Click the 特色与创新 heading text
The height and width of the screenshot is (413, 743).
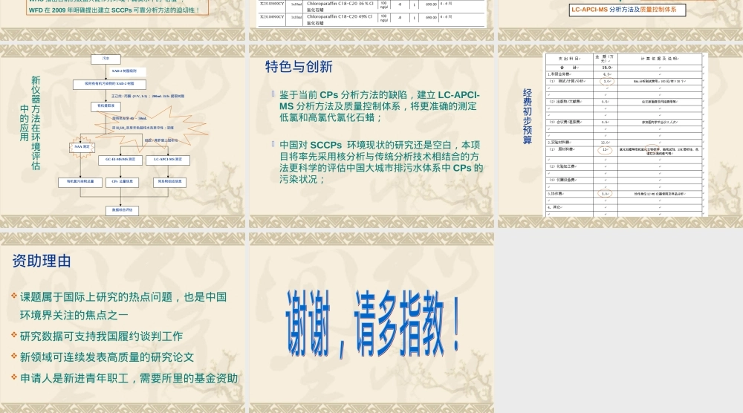(299, 67)
